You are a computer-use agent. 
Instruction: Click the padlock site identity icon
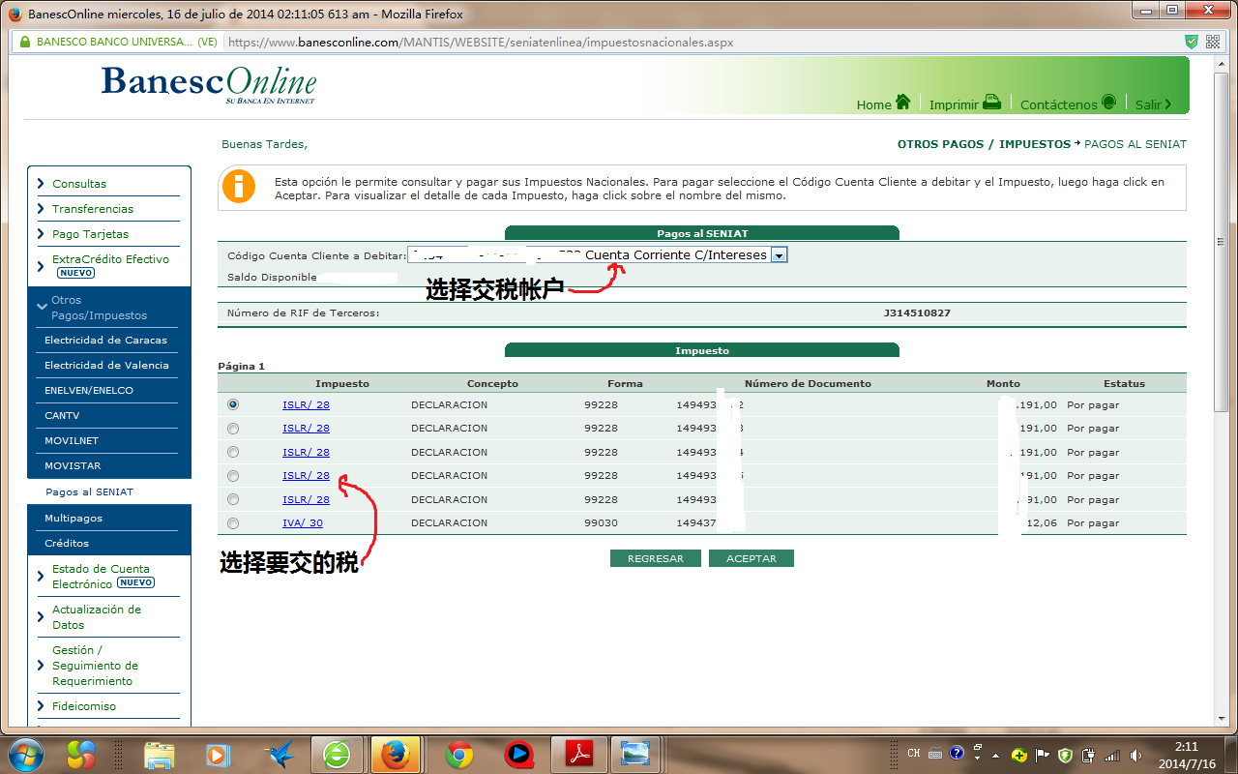[23, 43]
